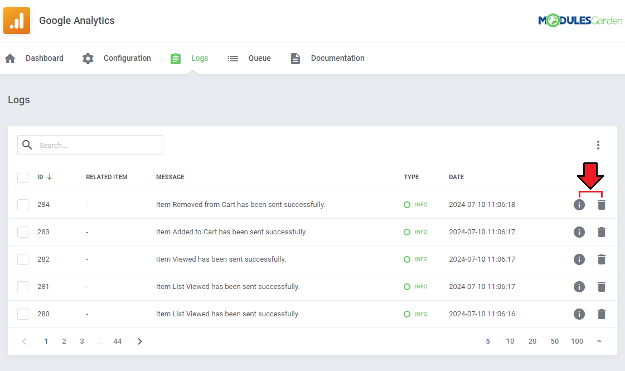Viewport: 625px width, 371px height.
Task: Delete log entry 280 with trash icon
Action: (602, 314)
